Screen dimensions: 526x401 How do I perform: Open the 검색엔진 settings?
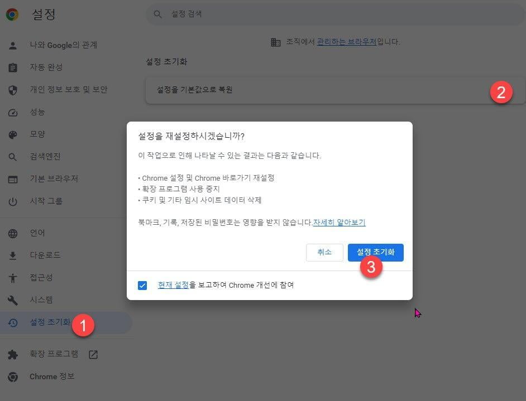[45, 157]
